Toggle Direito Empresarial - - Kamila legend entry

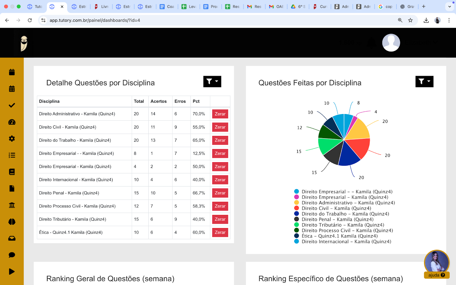pyautogui.click(x=343, y=192)
